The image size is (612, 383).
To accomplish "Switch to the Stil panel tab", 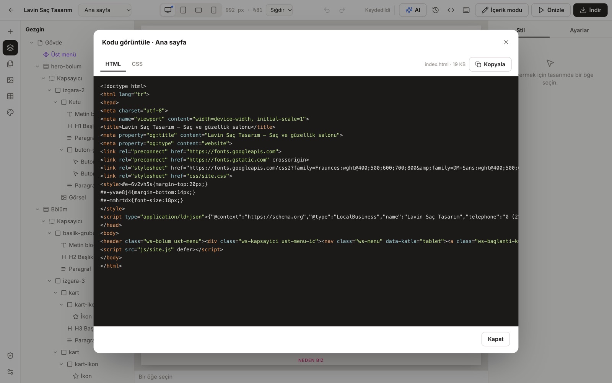I will click(x=521, y=30).
